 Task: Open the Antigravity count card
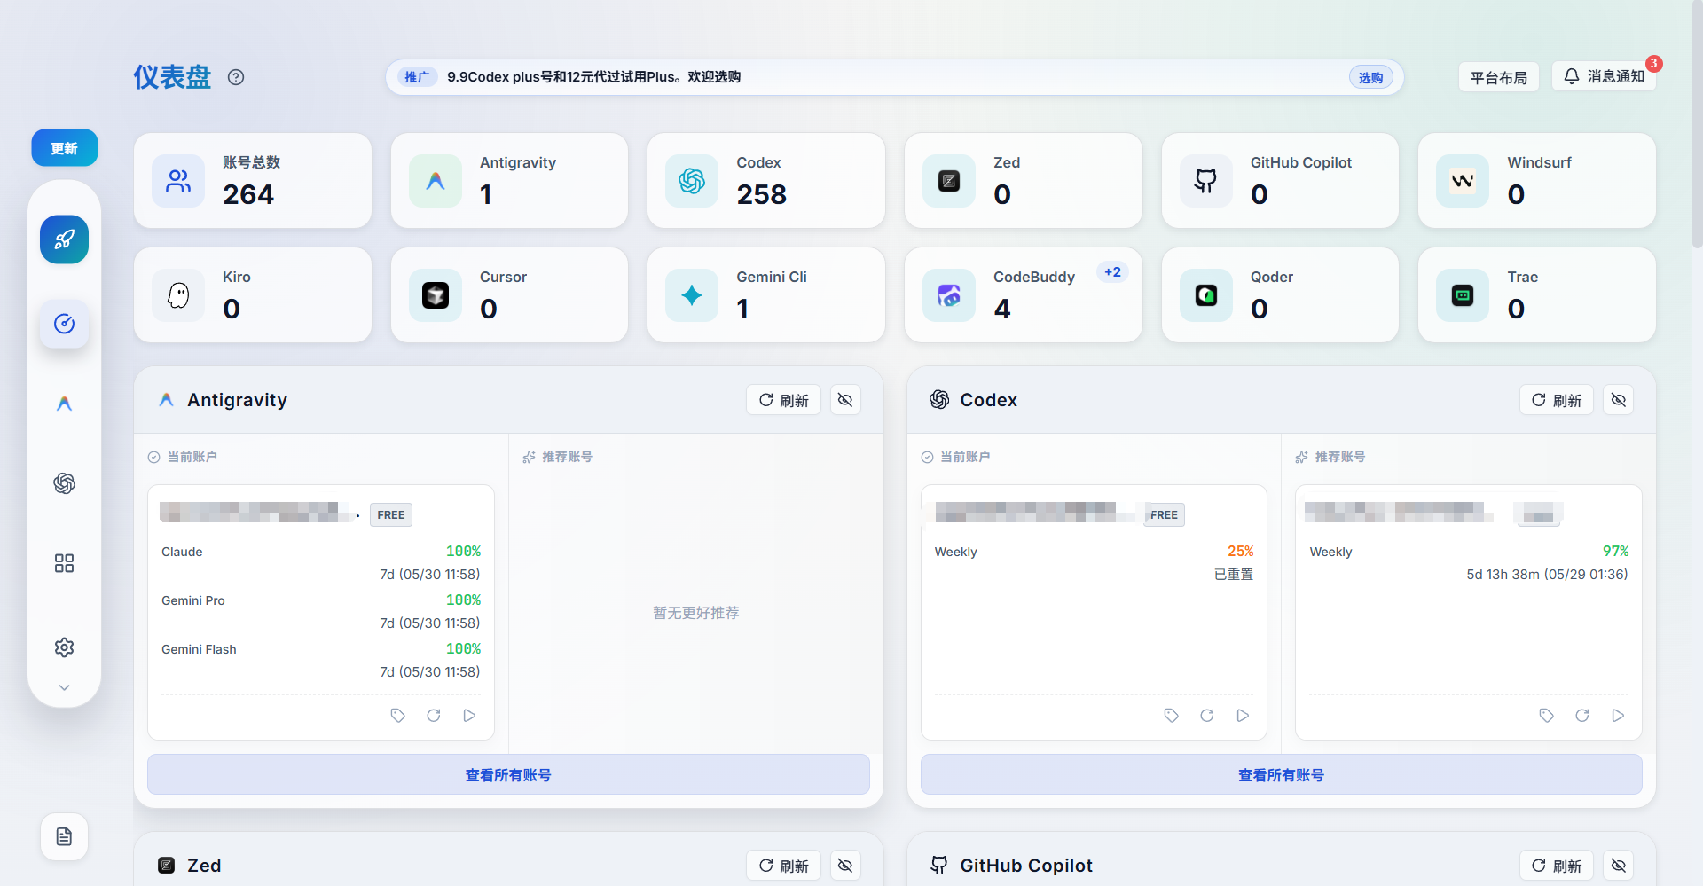(x=509, y=180)
